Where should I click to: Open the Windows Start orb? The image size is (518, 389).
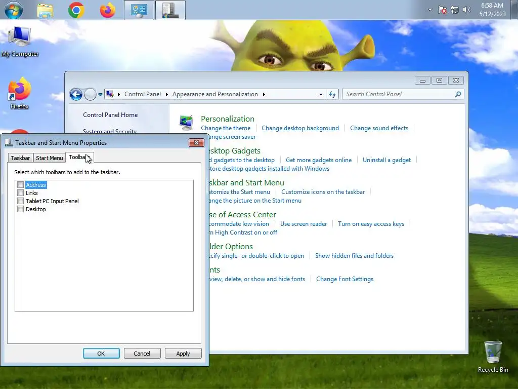(13, 10)
